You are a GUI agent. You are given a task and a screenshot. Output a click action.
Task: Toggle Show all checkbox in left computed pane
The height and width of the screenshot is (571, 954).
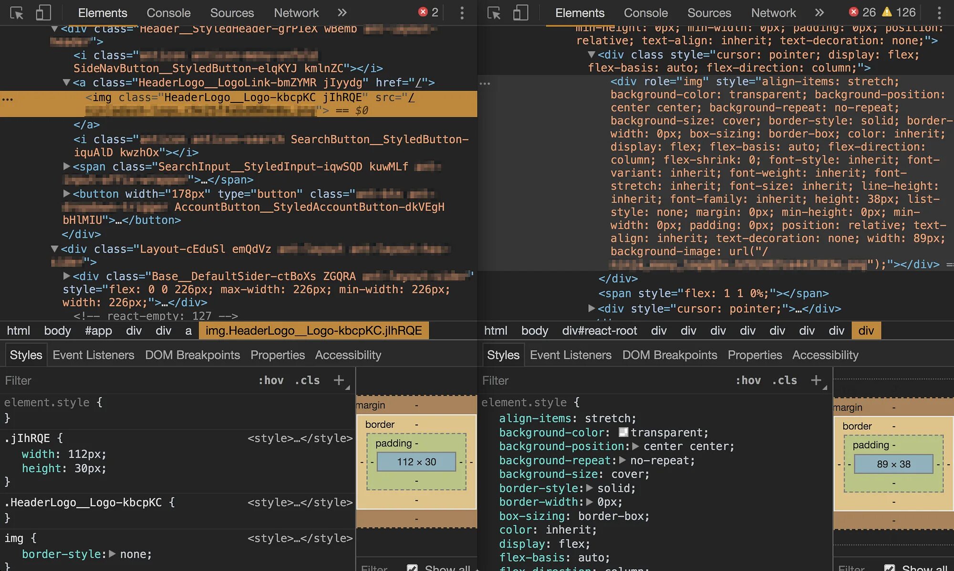tap(413, 568)
